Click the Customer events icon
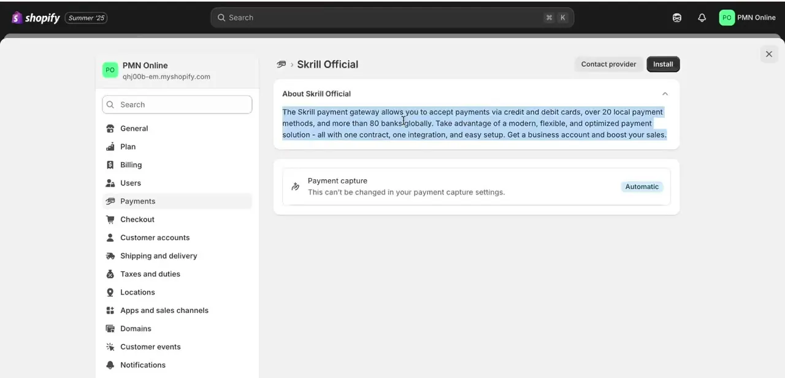This screenshot has height=378, width=785. pos(110,347)
